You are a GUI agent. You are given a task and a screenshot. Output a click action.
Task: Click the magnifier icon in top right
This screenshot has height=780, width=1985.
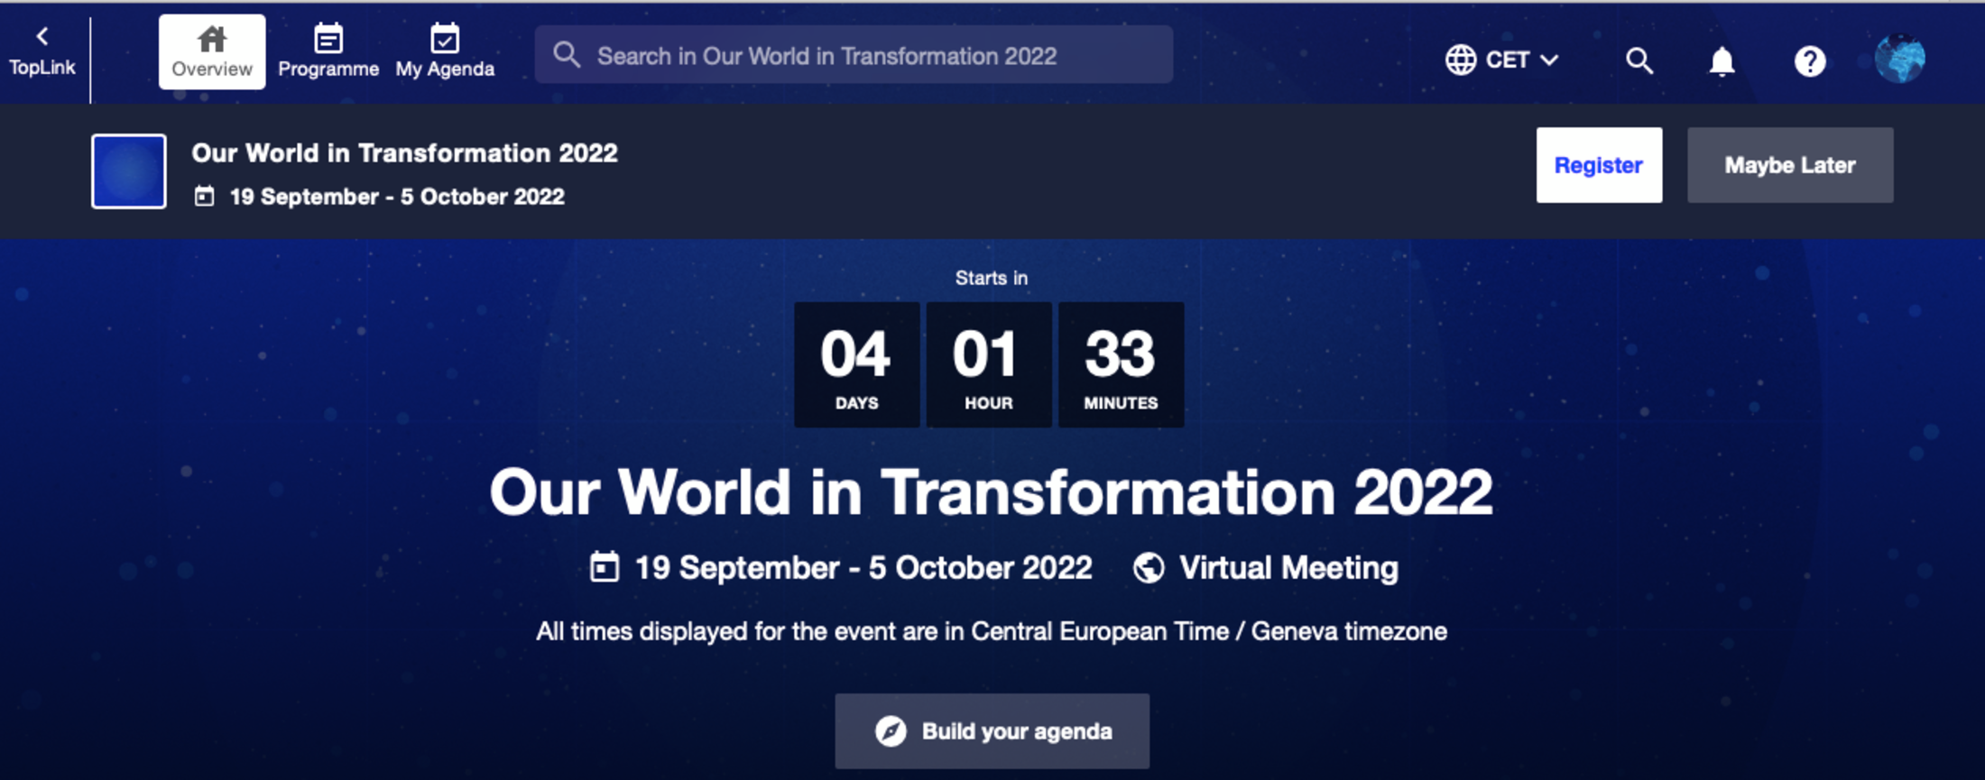click(x=1639, y=61)
